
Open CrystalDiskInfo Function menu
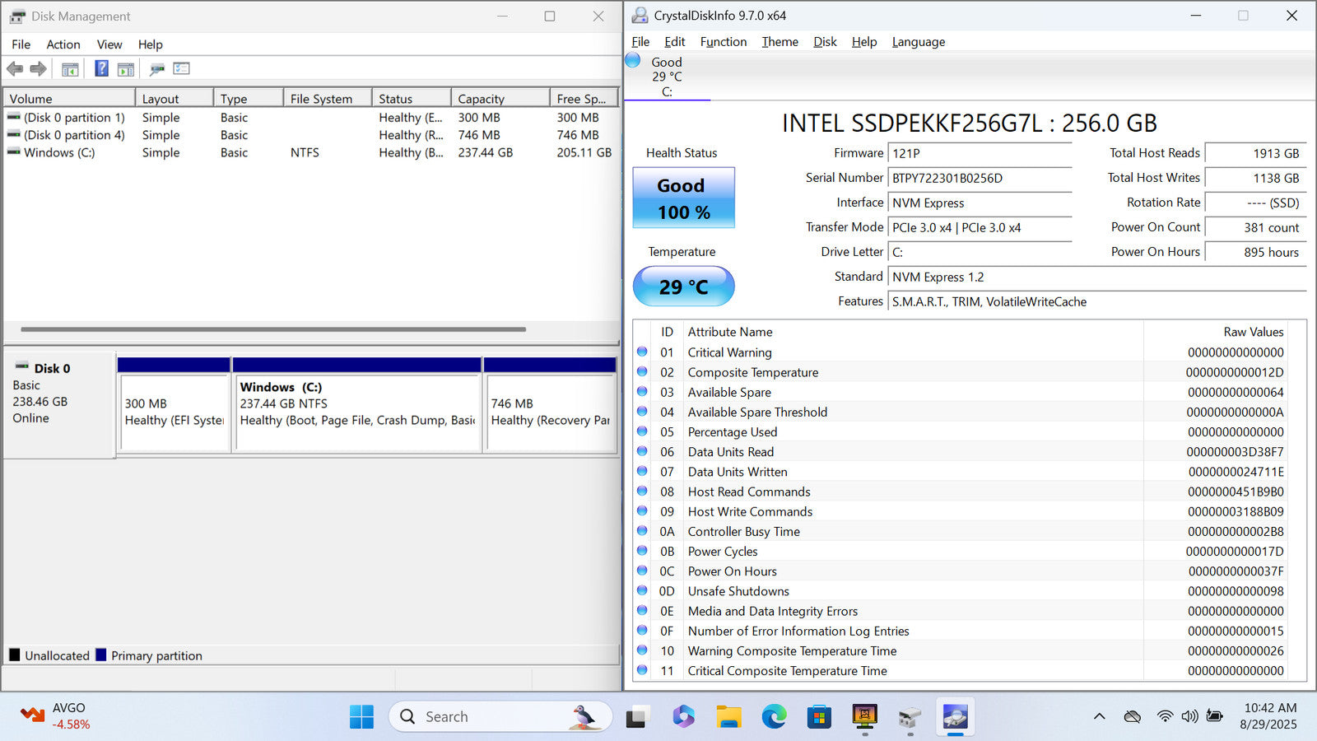click(x=724, y=42)
